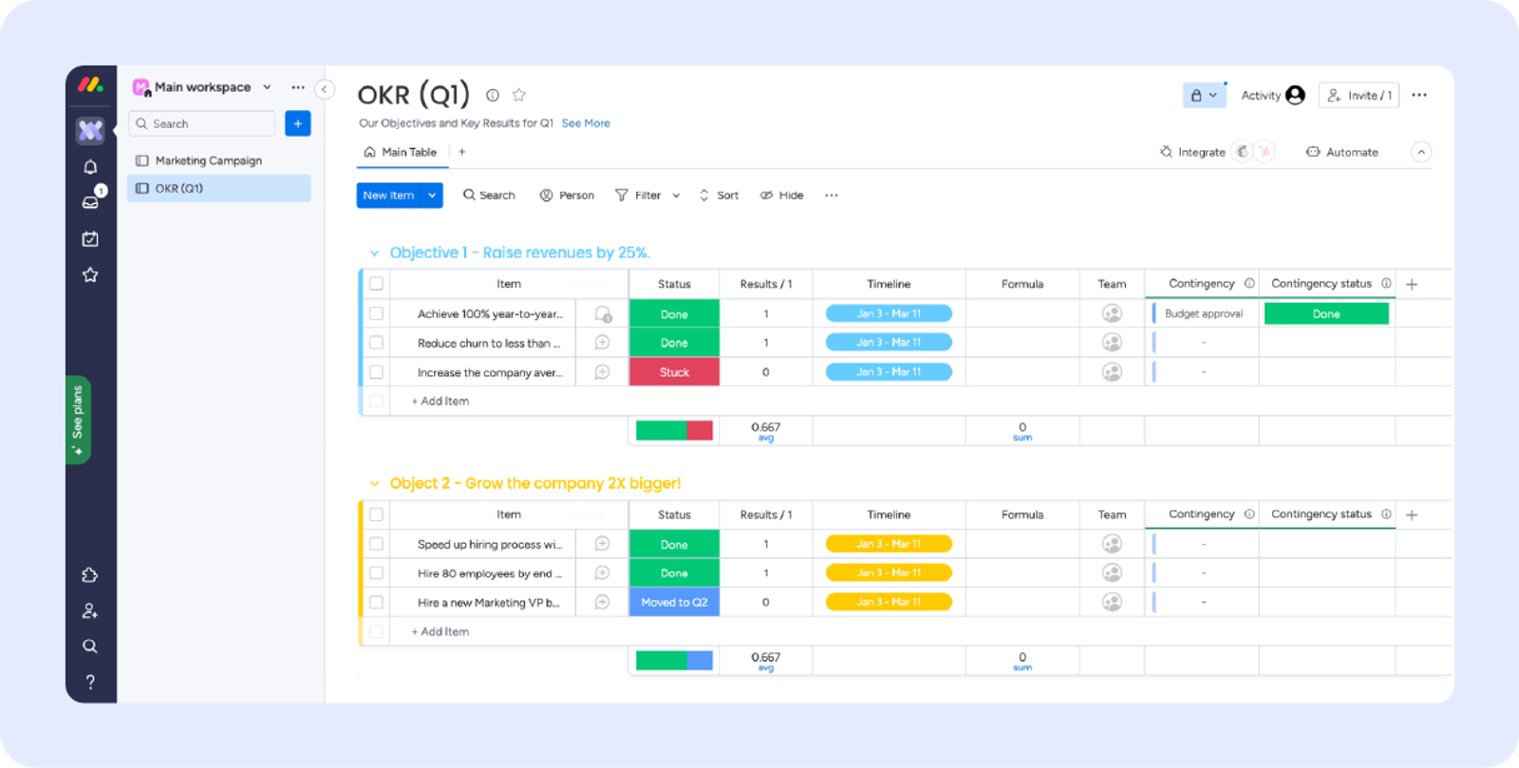Add column plus icon in Object 2 header
The height and width of the screenshot is (768, 1519).
1412,515
